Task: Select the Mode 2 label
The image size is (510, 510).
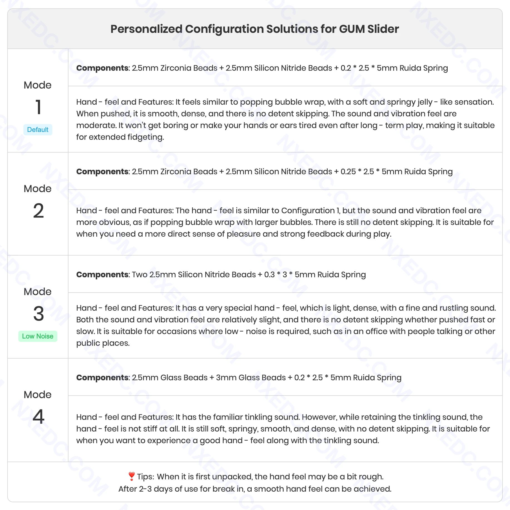Action: pos(38,189)
